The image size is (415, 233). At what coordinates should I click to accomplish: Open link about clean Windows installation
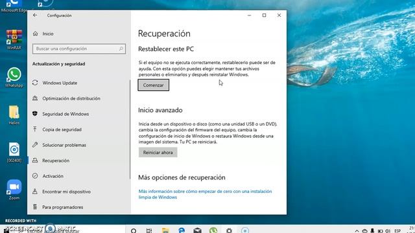tap(205, 194)
